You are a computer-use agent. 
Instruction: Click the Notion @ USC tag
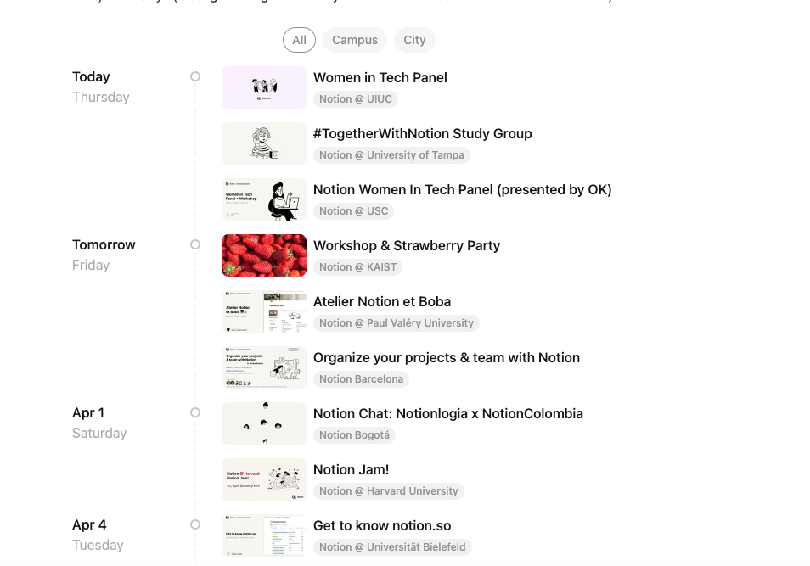[353, 211]
